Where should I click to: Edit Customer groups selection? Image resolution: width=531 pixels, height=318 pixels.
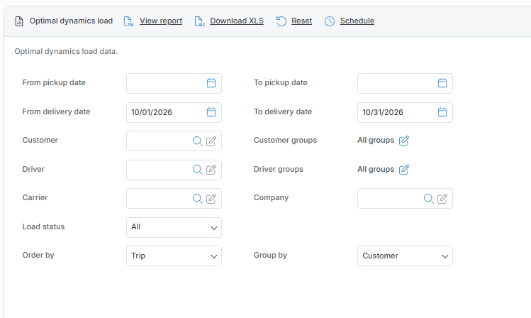click(404, 141)
